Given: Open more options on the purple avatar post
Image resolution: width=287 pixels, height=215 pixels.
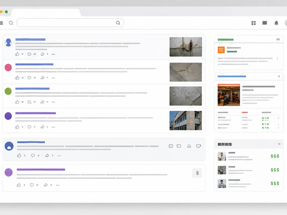Looking at the screenshot, I should point(53,127).
